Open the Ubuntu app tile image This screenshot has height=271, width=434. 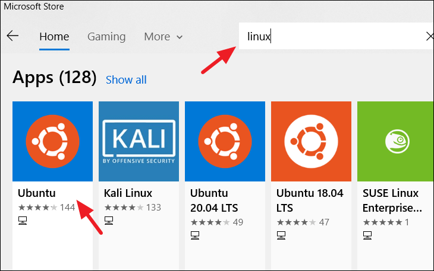click(x=52, y=141)
